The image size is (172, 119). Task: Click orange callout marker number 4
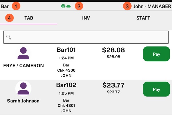[x=9, y=18]
